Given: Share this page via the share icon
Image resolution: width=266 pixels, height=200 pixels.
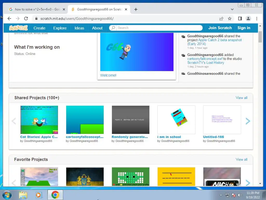Looking at the screenshot, I should point(221,18).
